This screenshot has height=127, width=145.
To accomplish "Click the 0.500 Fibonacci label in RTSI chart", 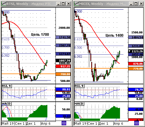I will coord(6,47).
